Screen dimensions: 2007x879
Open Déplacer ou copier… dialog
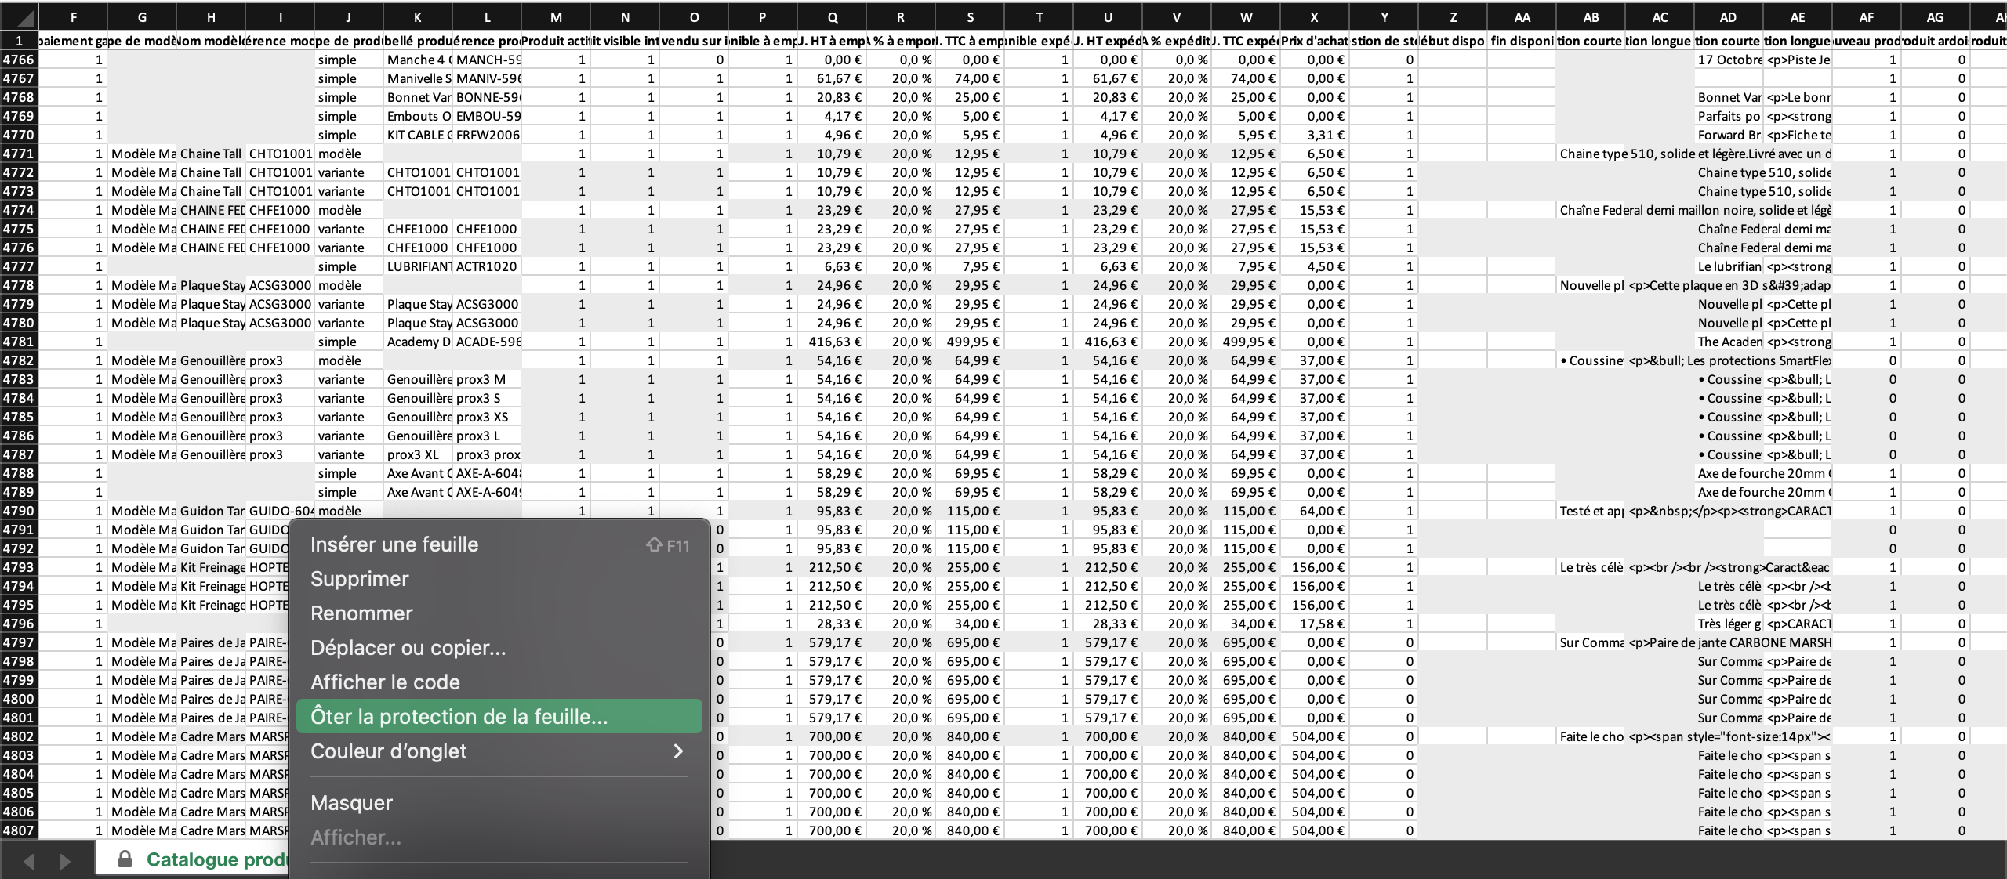408,648
